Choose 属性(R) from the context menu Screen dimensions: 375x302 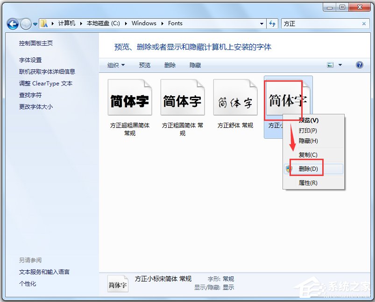click(313, 183)
